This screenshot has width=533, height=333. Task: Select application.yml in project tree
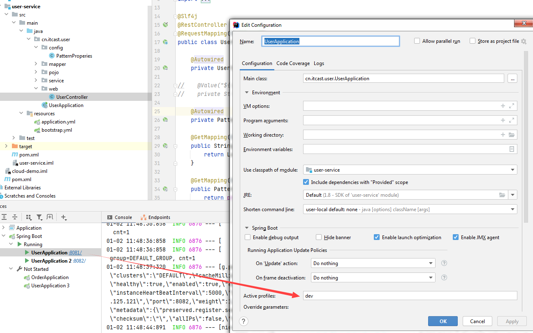pyautogui.click(x=58, y=122)
